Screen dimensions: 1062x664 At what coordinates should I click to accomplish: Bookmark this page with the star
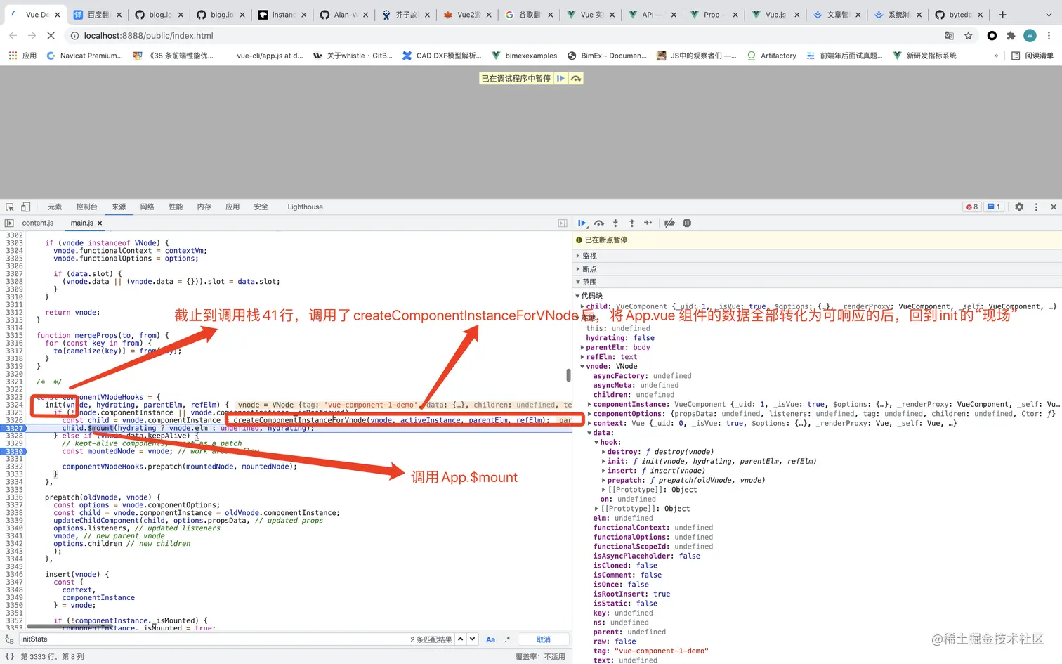969,36
